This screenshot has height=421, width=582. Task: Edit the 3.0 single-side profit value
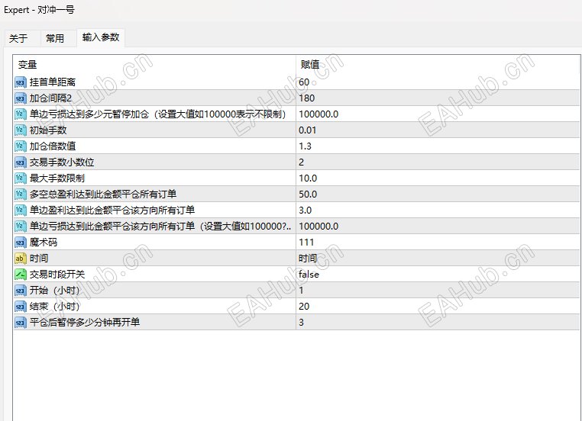(x=438, y=210)
